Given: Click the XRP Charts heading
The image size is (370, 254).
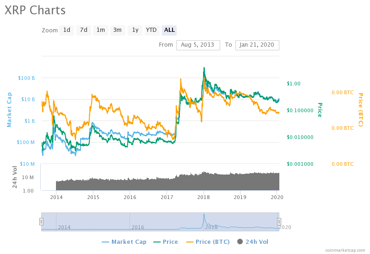Looking at the screenshot, I should coord(35,10).
